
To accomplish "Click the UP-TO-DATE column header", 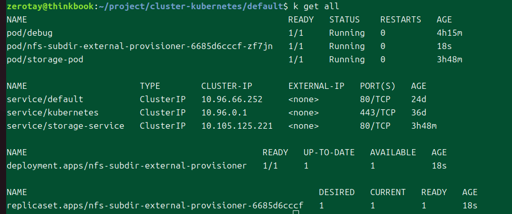I will click(x=329, y=152).
